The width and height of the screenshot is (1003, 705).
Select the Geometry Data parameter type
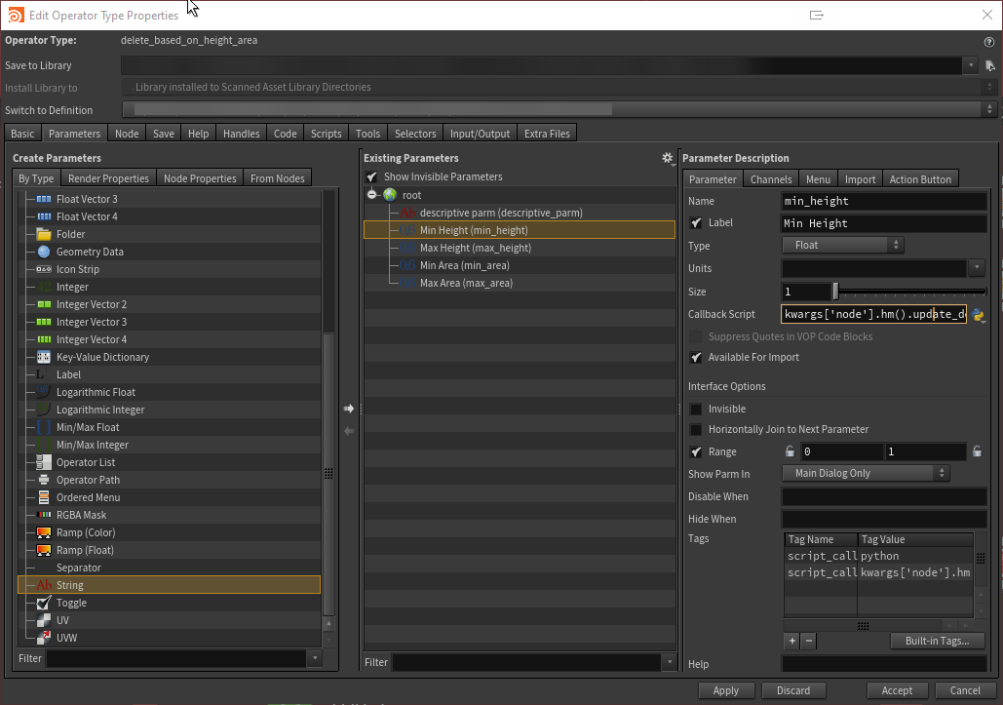click(90, 252)
